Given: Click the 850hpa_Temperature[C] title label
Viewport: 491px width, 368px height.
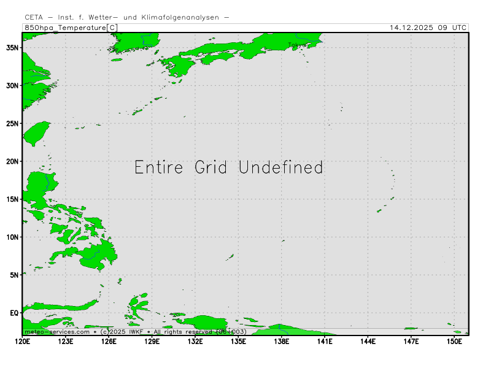Looking at the screenshot, I should 70,28.
